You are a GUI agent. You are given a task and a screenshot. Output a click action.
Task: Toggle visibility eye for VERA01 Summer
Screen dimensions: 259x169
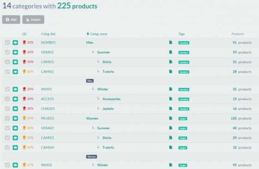[15, 52]
